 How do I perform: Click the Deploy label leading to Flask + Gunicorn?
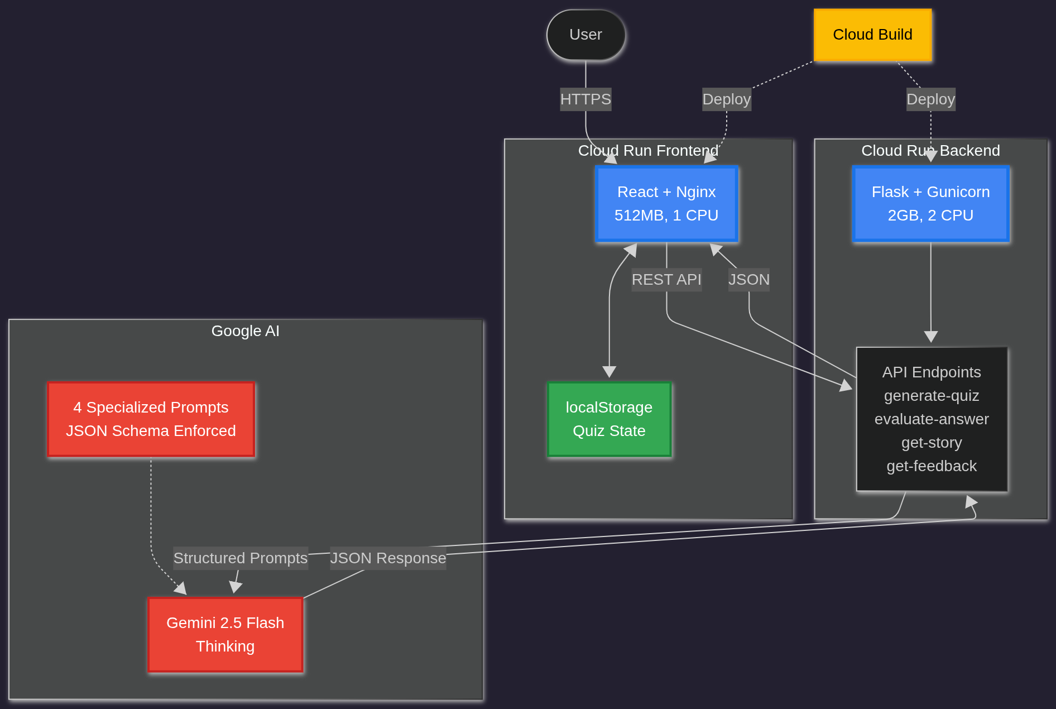click(x=930, y=99)
